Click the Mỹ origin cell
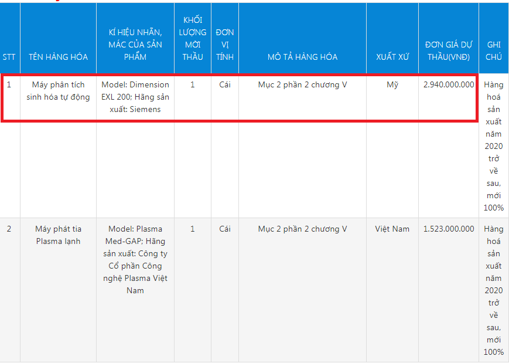Viewport: 509px width, 363px height. tap(392, 84)
